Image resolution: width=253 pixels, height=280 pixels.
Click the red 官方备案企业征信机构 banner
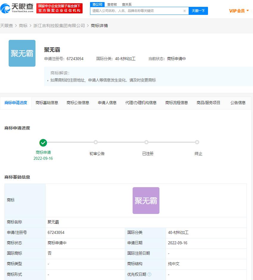[59, 8]
